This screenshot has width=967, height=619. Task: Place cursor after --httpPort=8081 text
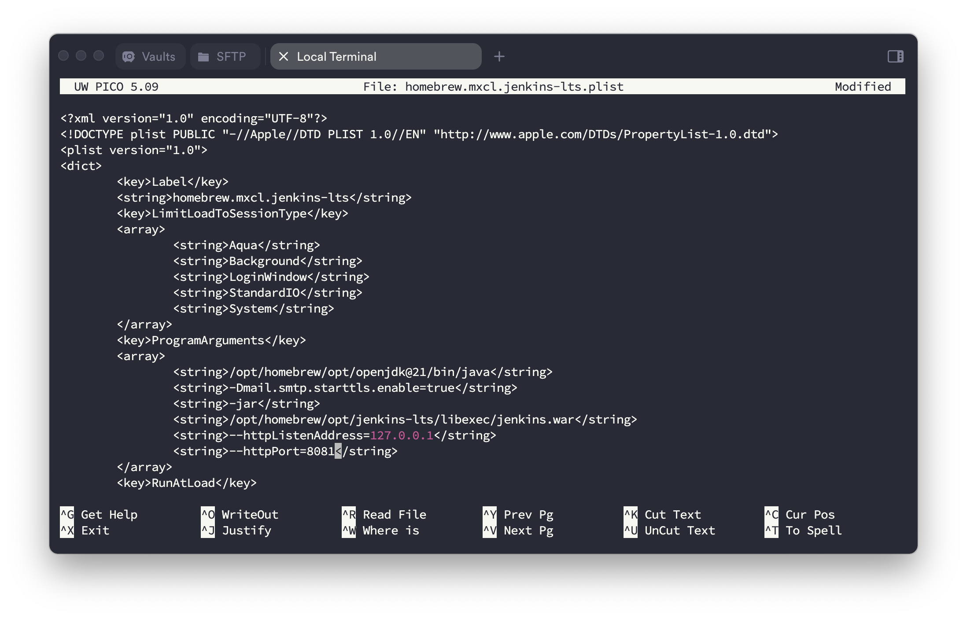tap(338, 451)
